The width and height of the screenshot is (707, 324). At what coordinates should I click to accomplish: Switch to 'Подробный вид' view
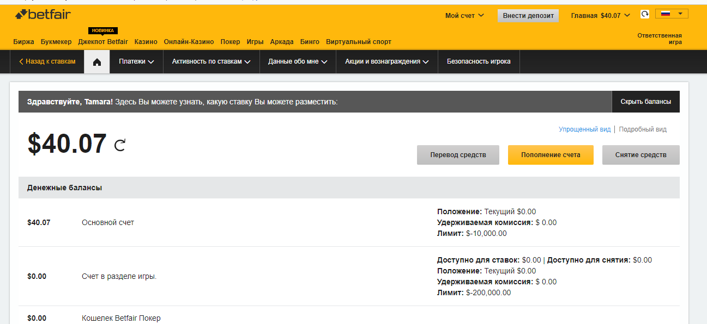point(642,129)
